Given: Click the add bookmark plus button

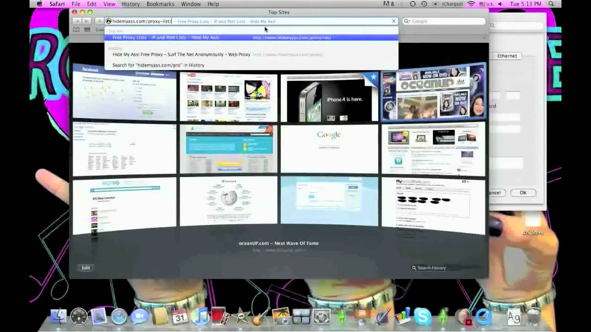Looking at the screenshot, I should point(99,21).
